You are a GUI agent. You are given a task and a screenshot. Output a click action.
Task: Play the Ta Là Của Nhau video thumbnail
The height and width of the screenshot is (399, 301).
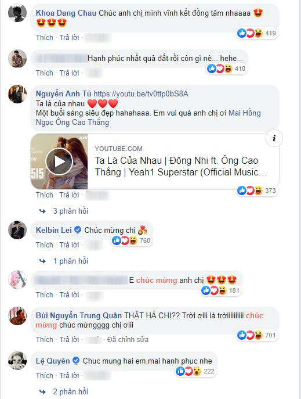[59, 161]
